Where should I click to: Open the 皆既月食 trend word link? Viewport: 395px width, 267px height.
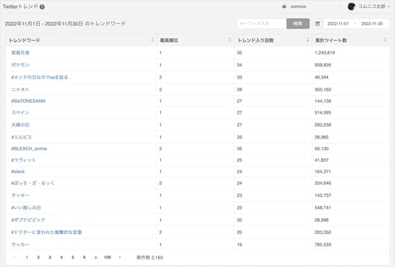pyautogui.click(x=20, y=53)
